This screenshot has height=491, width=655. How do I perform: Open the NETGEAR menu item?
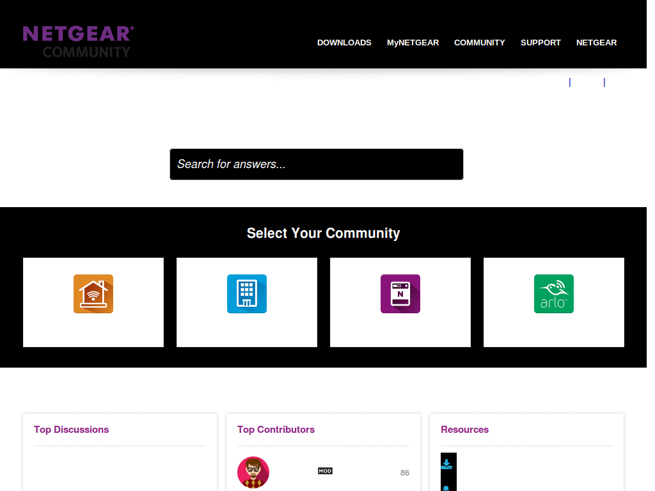(596, 43)
